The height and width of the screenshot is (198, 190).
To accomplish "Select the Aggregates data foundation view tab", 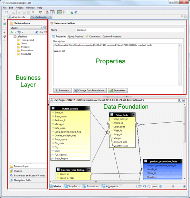I will [110, 186].
